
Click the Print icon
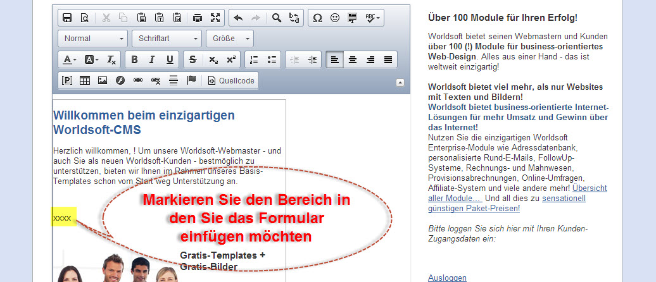pos(198,18)
